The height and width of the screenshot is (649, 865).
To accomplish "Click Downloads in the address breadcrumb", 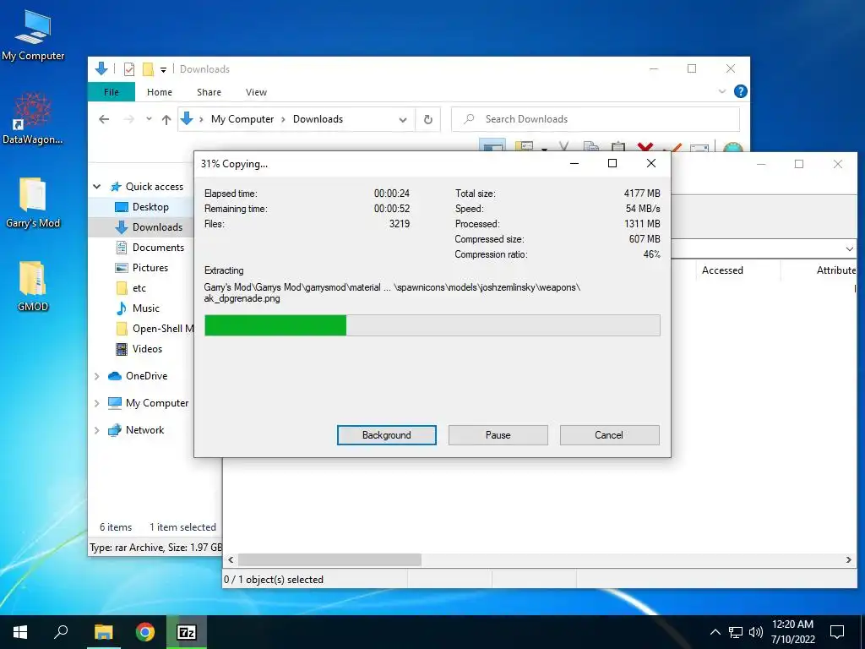I will (x=318, y=119).
